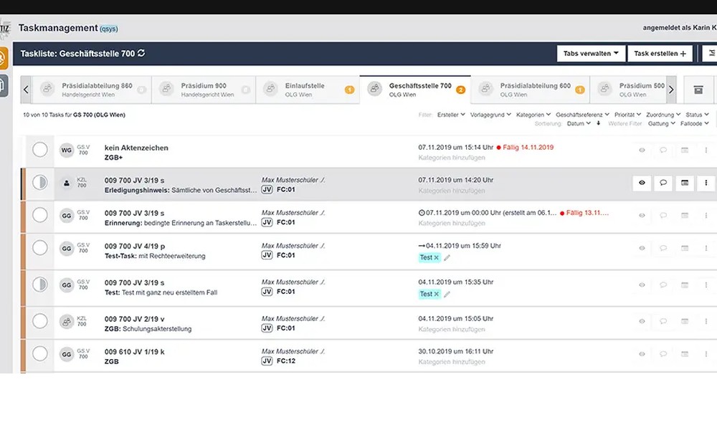Expand the Ersteller filter dropdown
The height and width of the screenshot is (430, 717).
(452, 115)
